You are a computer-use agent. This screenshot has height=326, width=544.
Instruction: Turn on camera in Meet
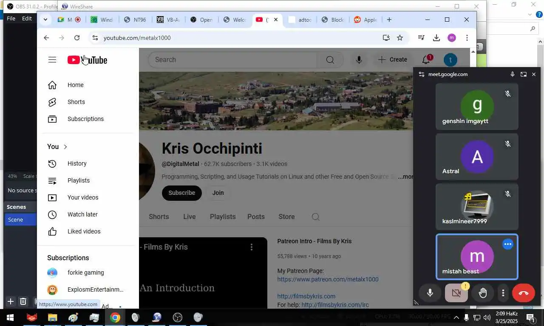click(x=456, y=293)
